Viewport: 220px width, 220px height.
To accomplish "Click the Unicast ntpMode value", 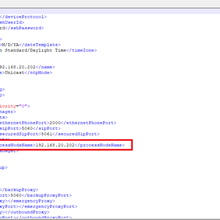I will pos(14,73).
